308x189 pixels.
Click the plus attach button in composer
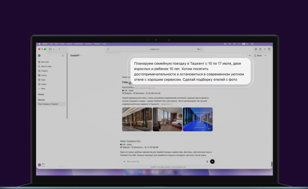(x=124, y=162)
